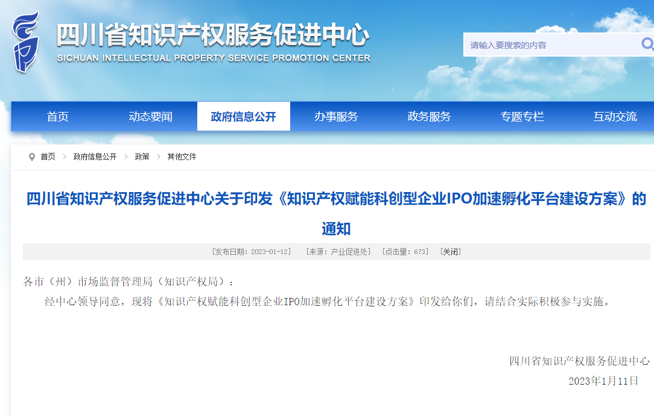This screenshot has width=654, height=416.
Task: Click the search magnifier icon
Action: [x=647, y=44]
